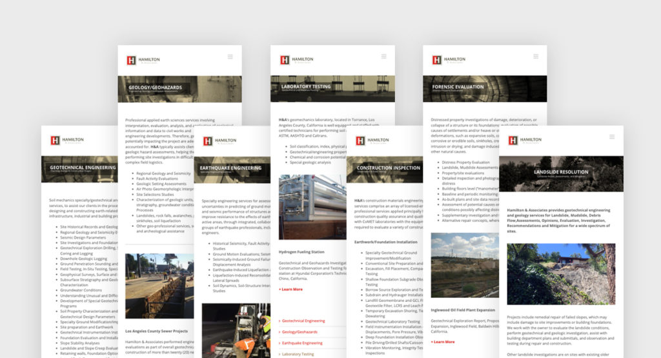Open the Los Angeles County Sewer photo
661x358 pixels.
(159, 286)
